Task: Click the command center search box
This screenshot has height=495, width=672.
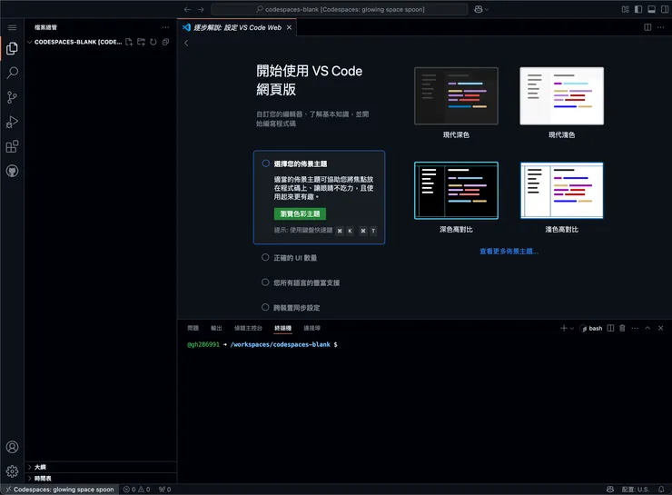Action: point(340,9)
